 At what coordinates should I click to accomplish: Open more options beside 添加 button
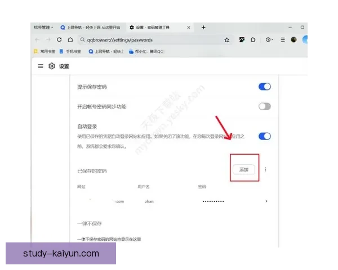(x=265, y=169)
